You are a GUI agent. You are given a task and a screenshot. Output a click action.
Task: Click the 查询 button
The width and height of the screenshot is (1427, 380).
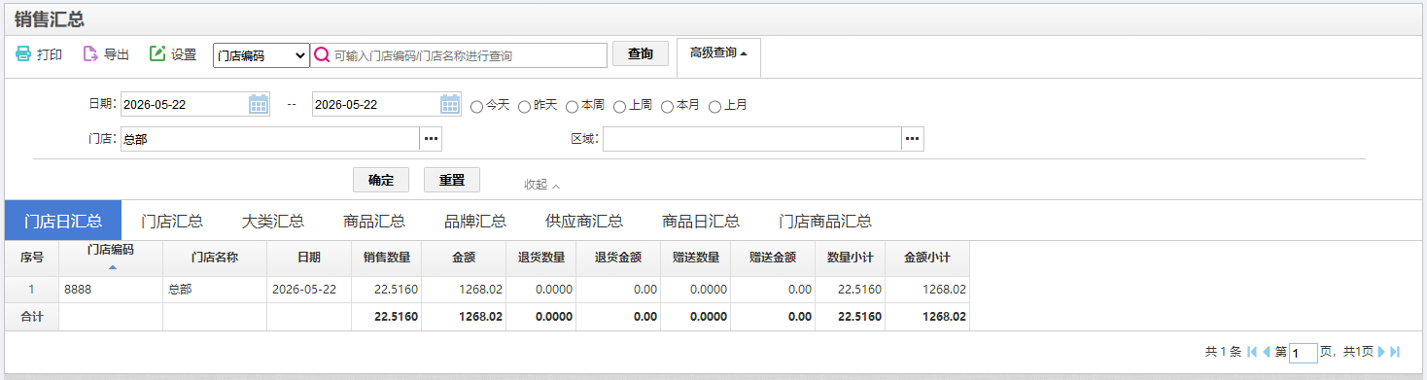(641, 54)
